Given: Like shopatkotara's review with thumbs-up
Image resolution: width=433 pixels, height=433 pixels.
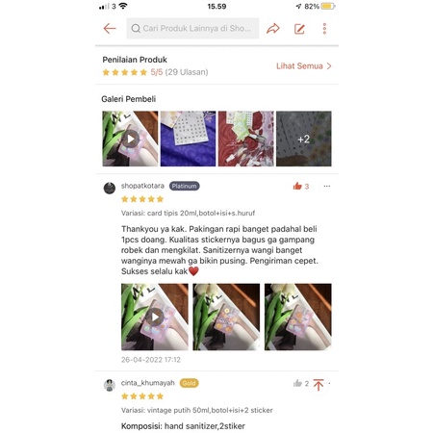Looking at the screenshot, I should [297, 186].
